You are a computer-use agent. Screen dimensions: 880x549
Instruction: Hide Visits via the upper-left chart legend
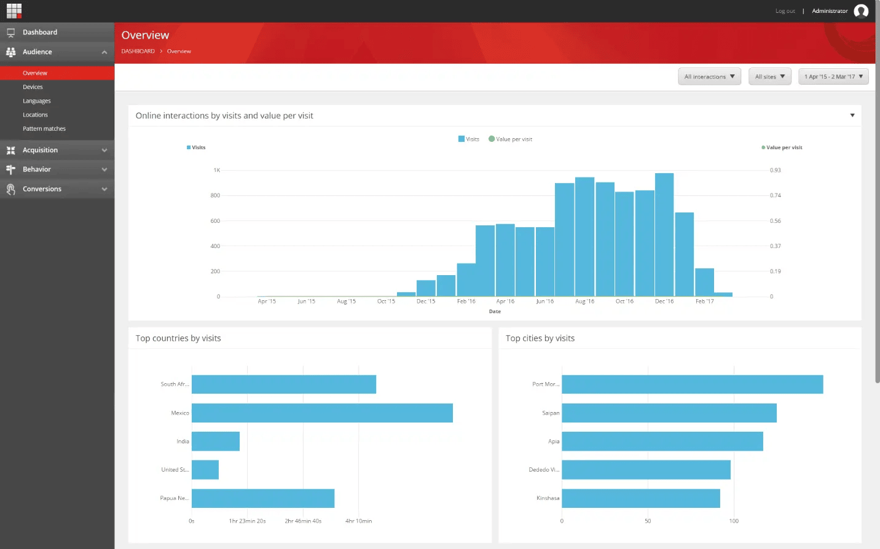195,147
